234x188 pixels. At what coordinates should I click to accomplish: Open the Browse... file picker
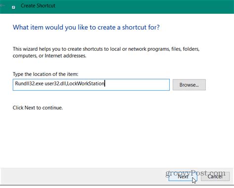point(189,85)
